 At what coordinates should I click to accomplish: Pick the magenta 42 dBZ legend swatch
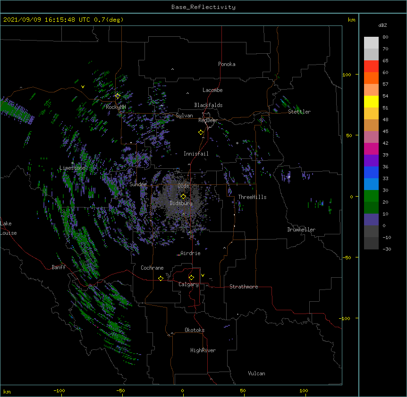[x=371, y=149]
